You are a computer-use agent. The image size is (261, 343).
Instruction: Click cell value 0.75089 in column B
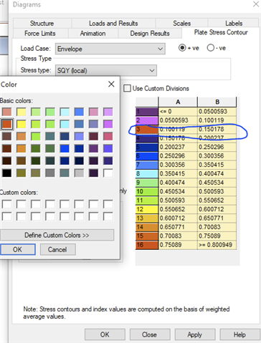[217, 236]
